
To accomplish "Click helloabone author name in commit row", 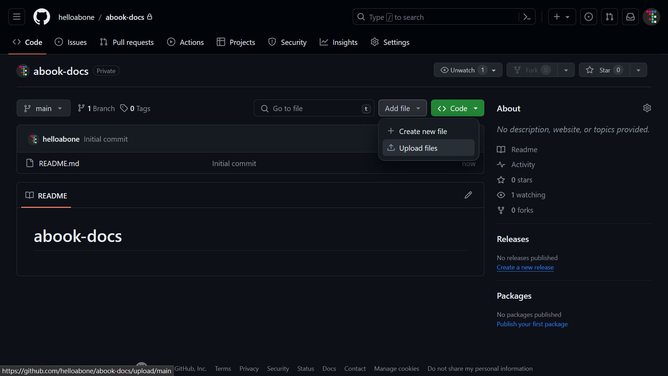I will point(61,139).
